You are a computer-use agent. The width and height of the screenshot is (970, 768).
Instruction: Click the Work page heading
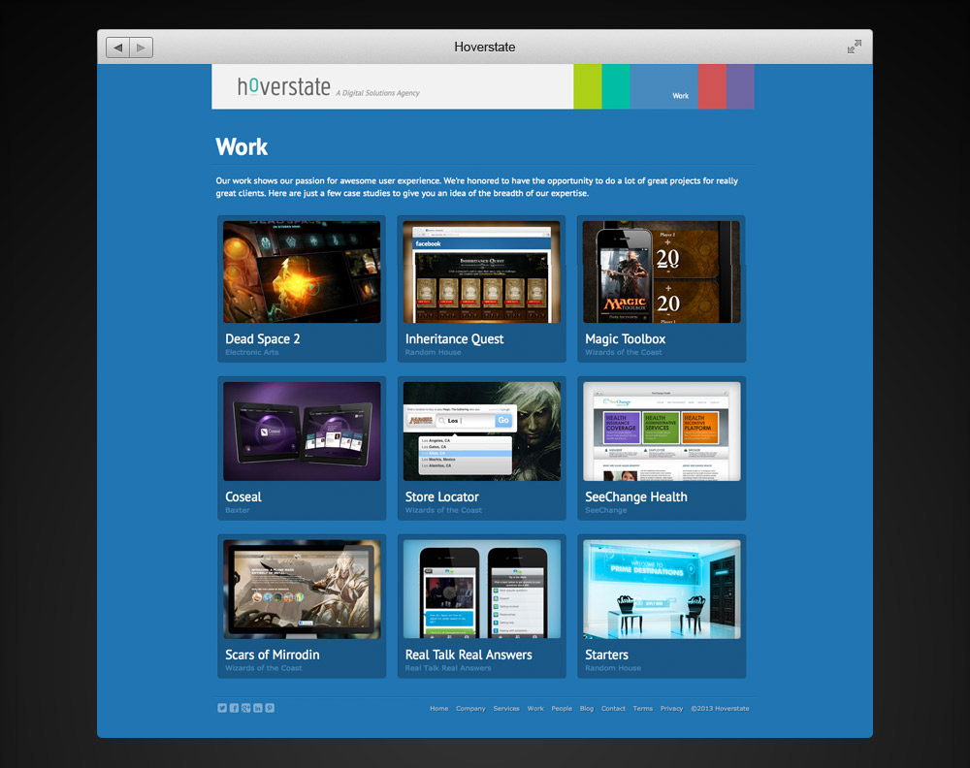point(242,147)
